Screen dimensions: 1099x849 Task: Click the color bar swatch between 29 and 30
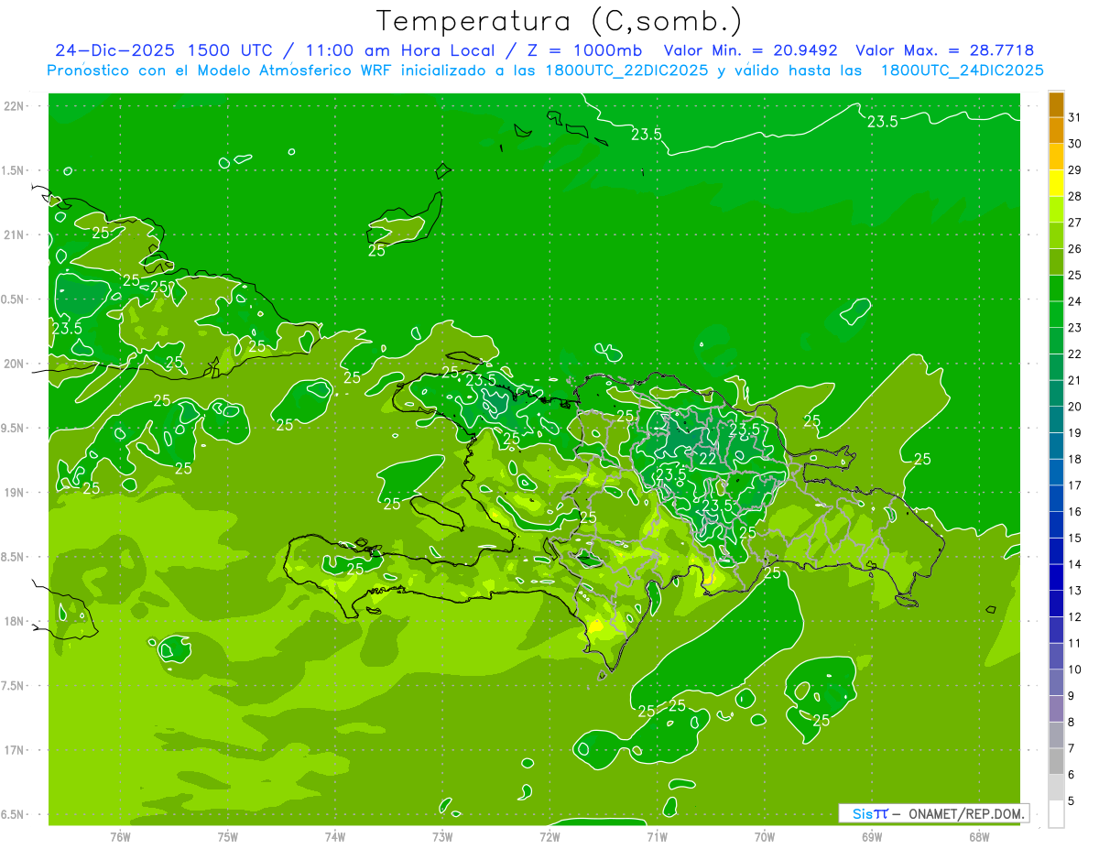[x=1056, y=157]
